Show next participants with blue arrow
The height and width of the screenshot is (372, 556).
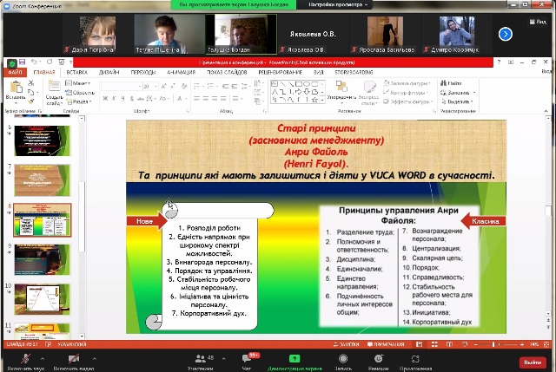505,34
